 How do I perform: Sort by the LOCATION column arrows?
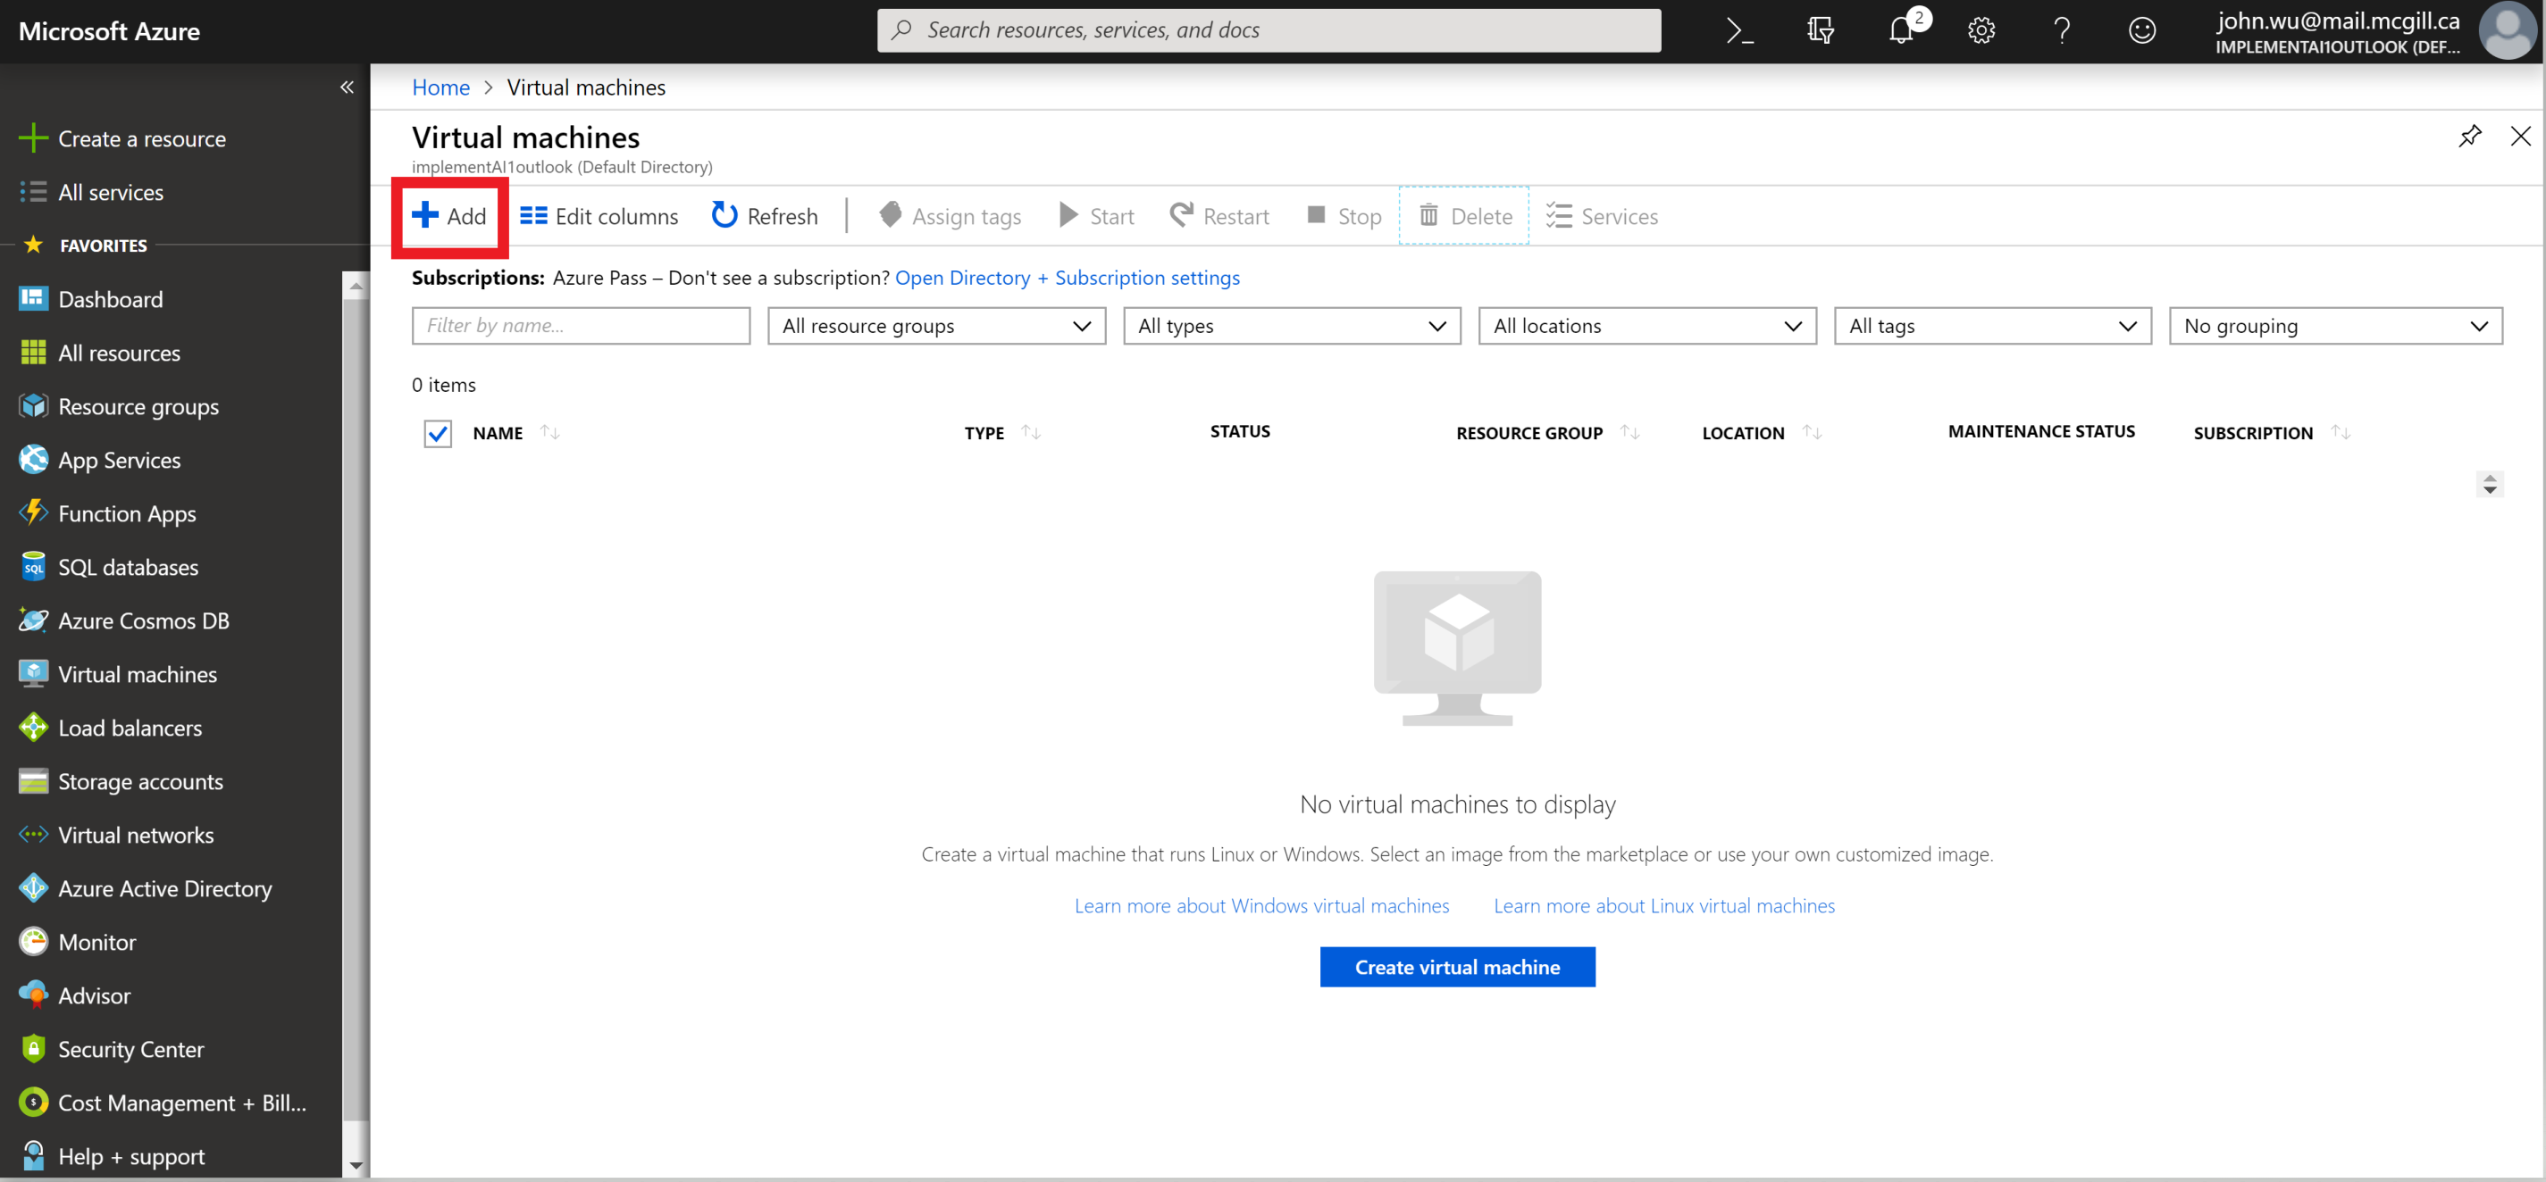(x=1812, y=432)
